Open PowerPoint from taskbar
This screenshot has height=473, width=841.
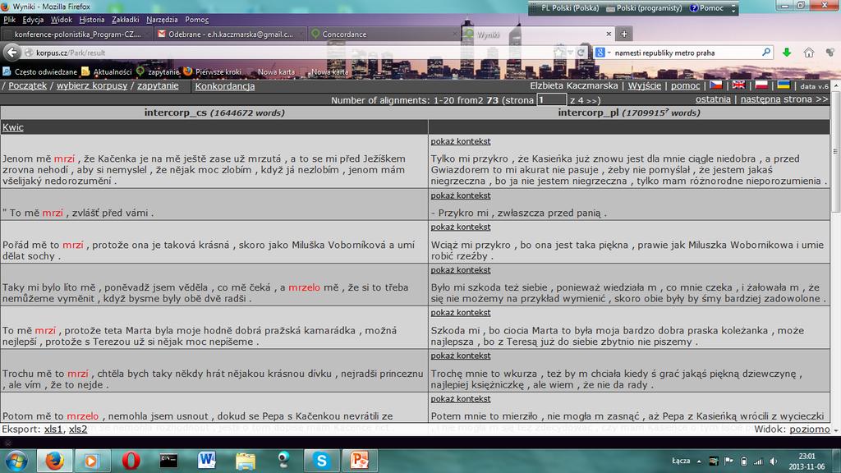pyautogui.click(x=360, y=460)
